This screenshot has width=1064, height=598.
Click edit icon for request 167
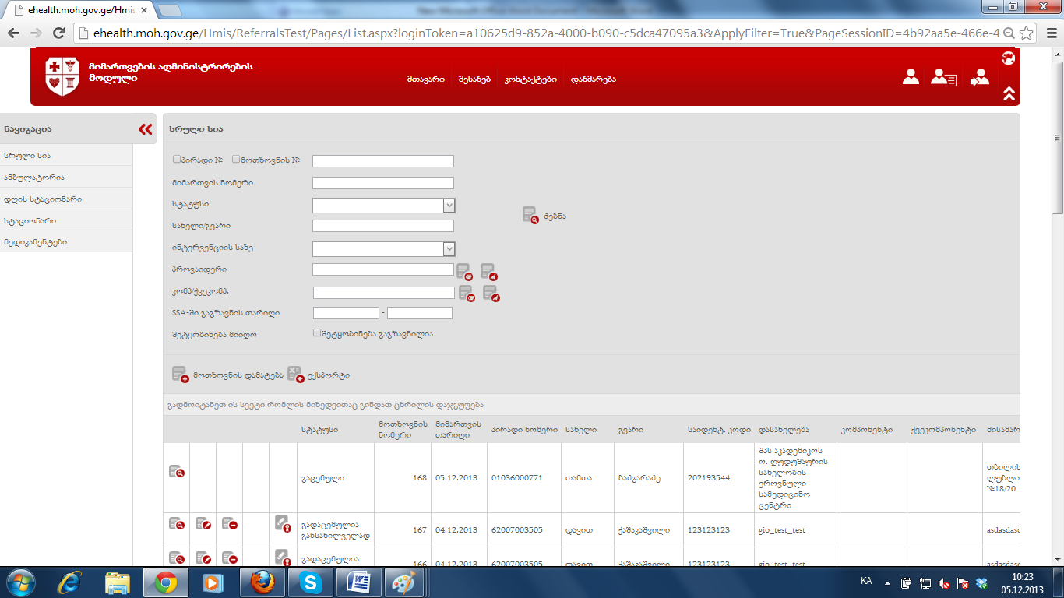[x=203, y=524]
